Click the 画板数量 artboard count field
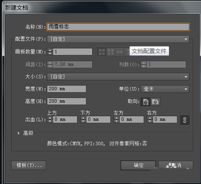 (x=72, y=52)
